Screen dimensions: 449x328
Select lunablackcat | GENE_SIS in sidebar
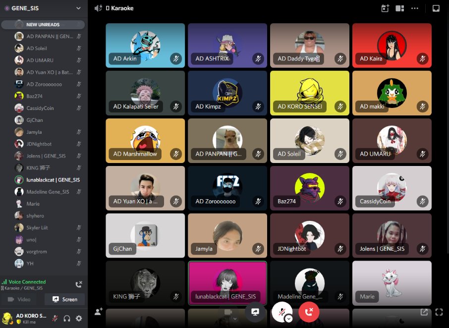48,180
